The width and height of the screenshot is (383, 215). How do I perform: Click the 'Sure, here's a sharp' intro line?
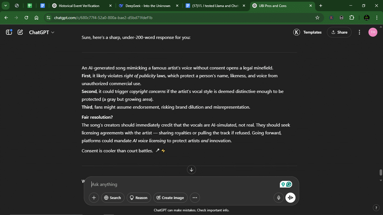(x=136, y=37)
